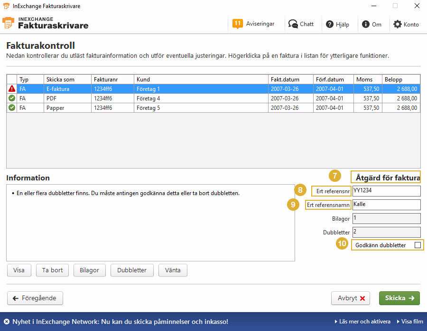
Task: Sort by Skicka som column header
Action: point(67,80)
